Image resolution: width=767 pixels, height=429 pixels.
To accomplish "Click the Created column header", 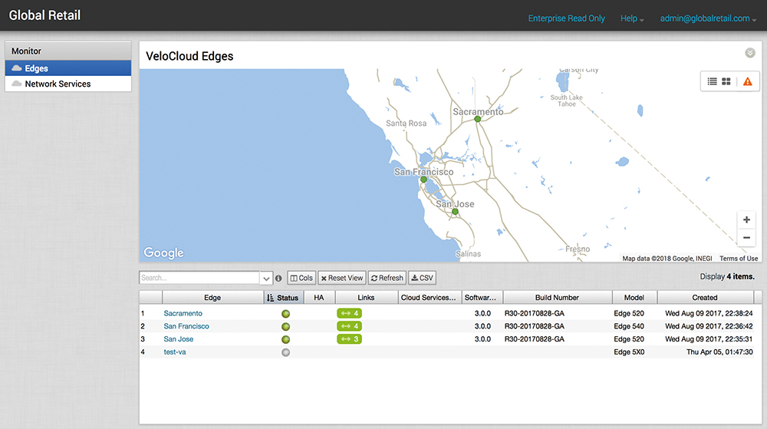I will coord(705,298).
